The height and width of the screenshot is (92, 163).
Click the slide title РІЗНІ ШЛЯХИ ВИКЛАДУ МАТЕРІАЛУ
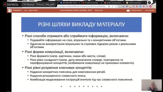click(81, 25)
